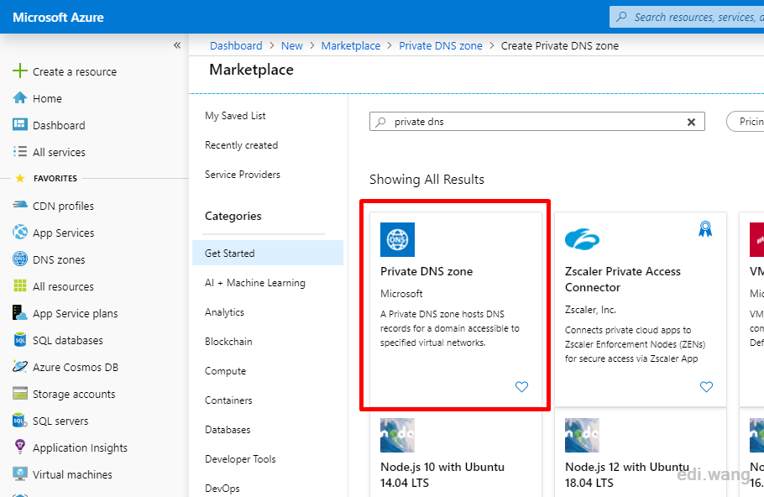Click the Storage accounts icon

(x=20, y=393)
